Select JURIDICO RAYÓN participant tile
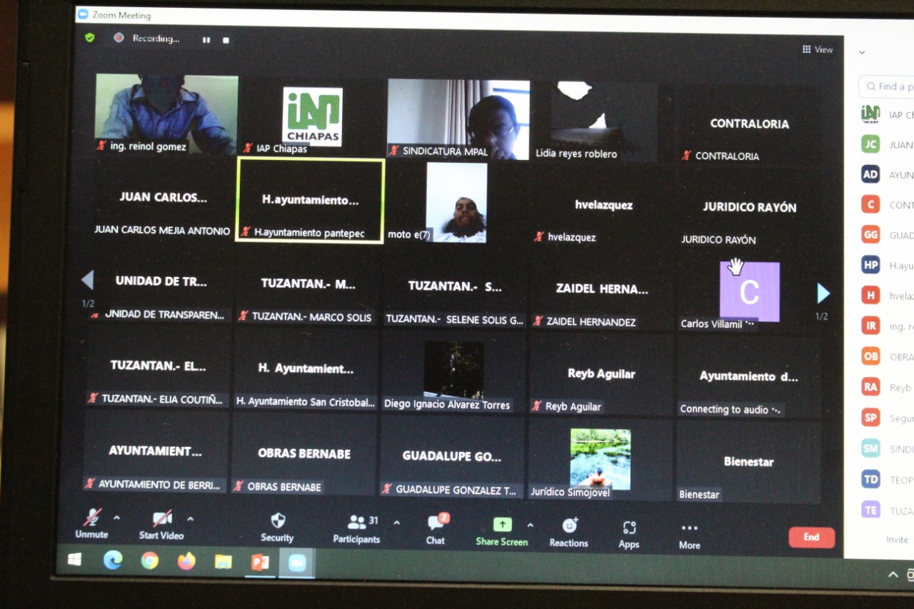 [750, 208]
